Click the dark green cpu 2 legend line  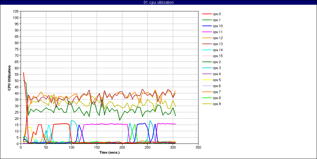click(x=207, y=62)
